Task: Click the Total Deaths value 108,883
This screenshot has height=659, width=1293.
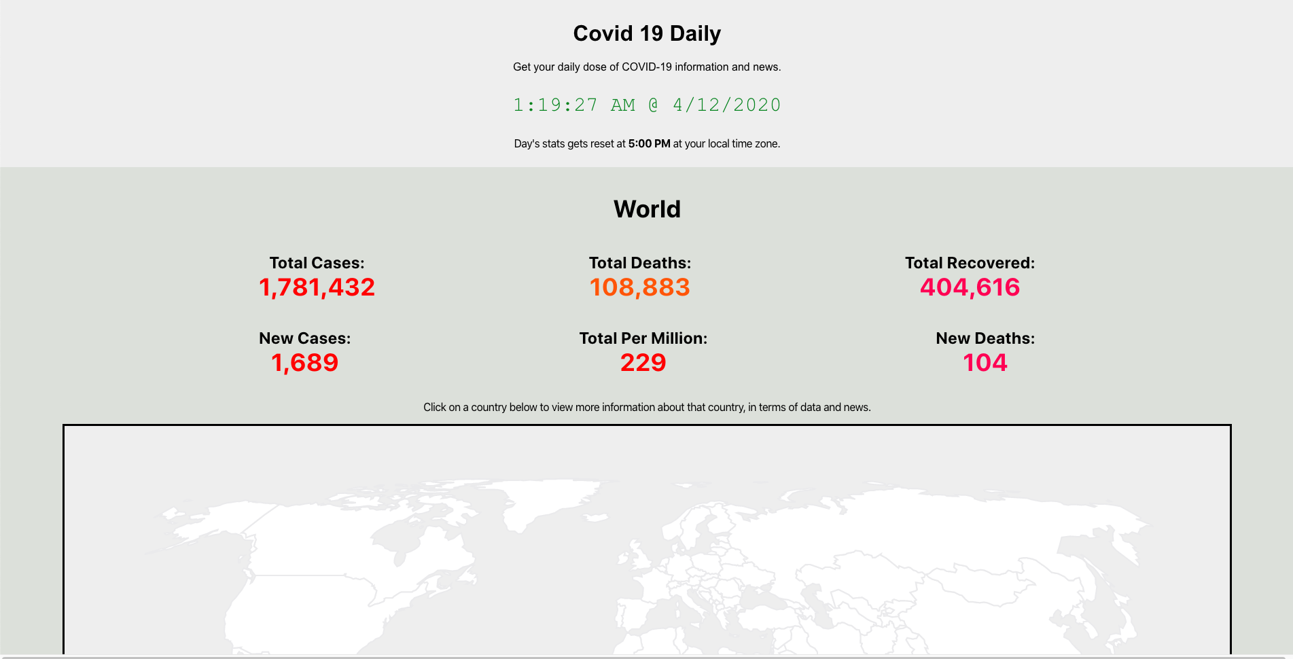Action: point(639,287)
